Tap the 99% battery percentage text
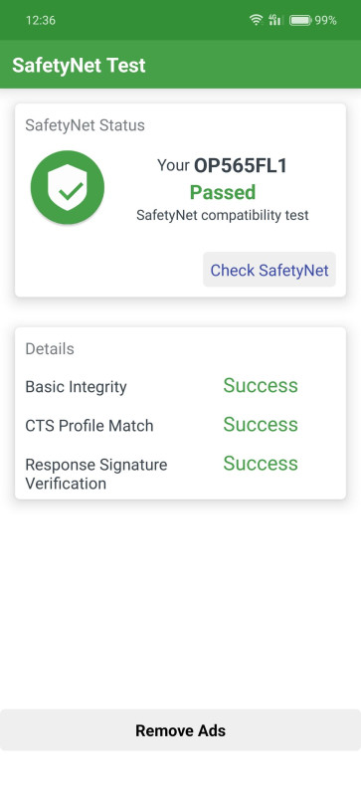The height and width of the screenshot is (796, 361). 325,20
